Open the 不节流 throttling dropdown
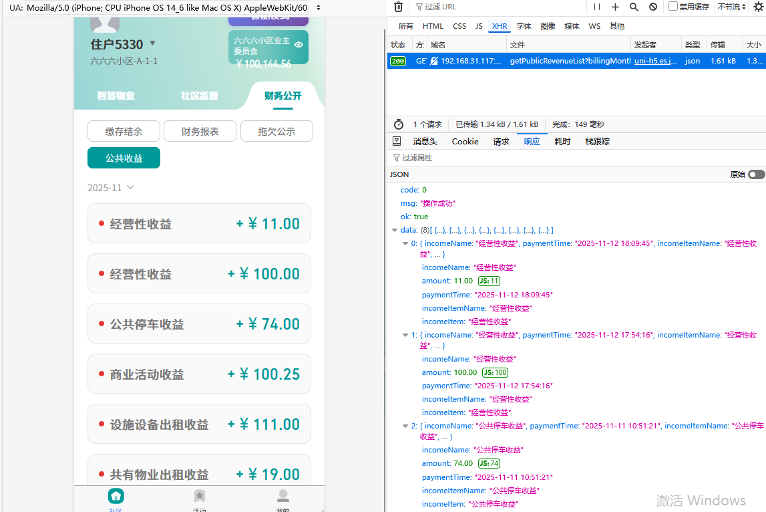 coord(732,7)
